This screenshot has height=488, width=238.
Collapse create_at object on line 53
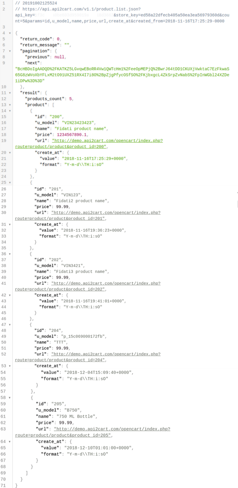(10, 366)
